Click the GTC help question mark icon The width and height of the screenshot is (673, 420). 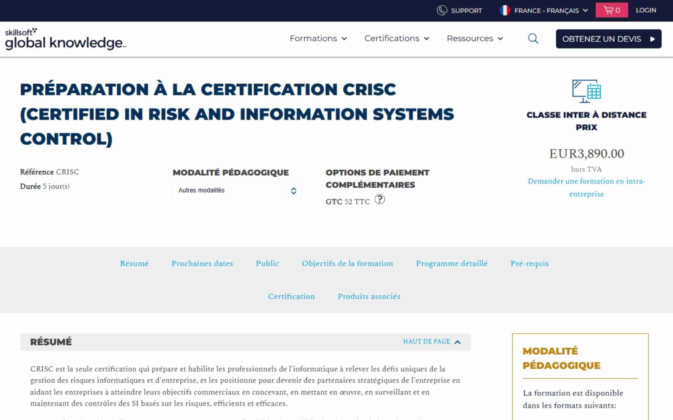380,199
